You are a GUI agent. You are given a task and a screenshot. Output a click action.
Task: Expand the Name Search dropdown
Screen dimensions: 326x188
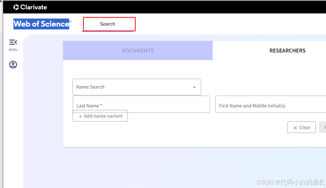click(x=137, y=87)
